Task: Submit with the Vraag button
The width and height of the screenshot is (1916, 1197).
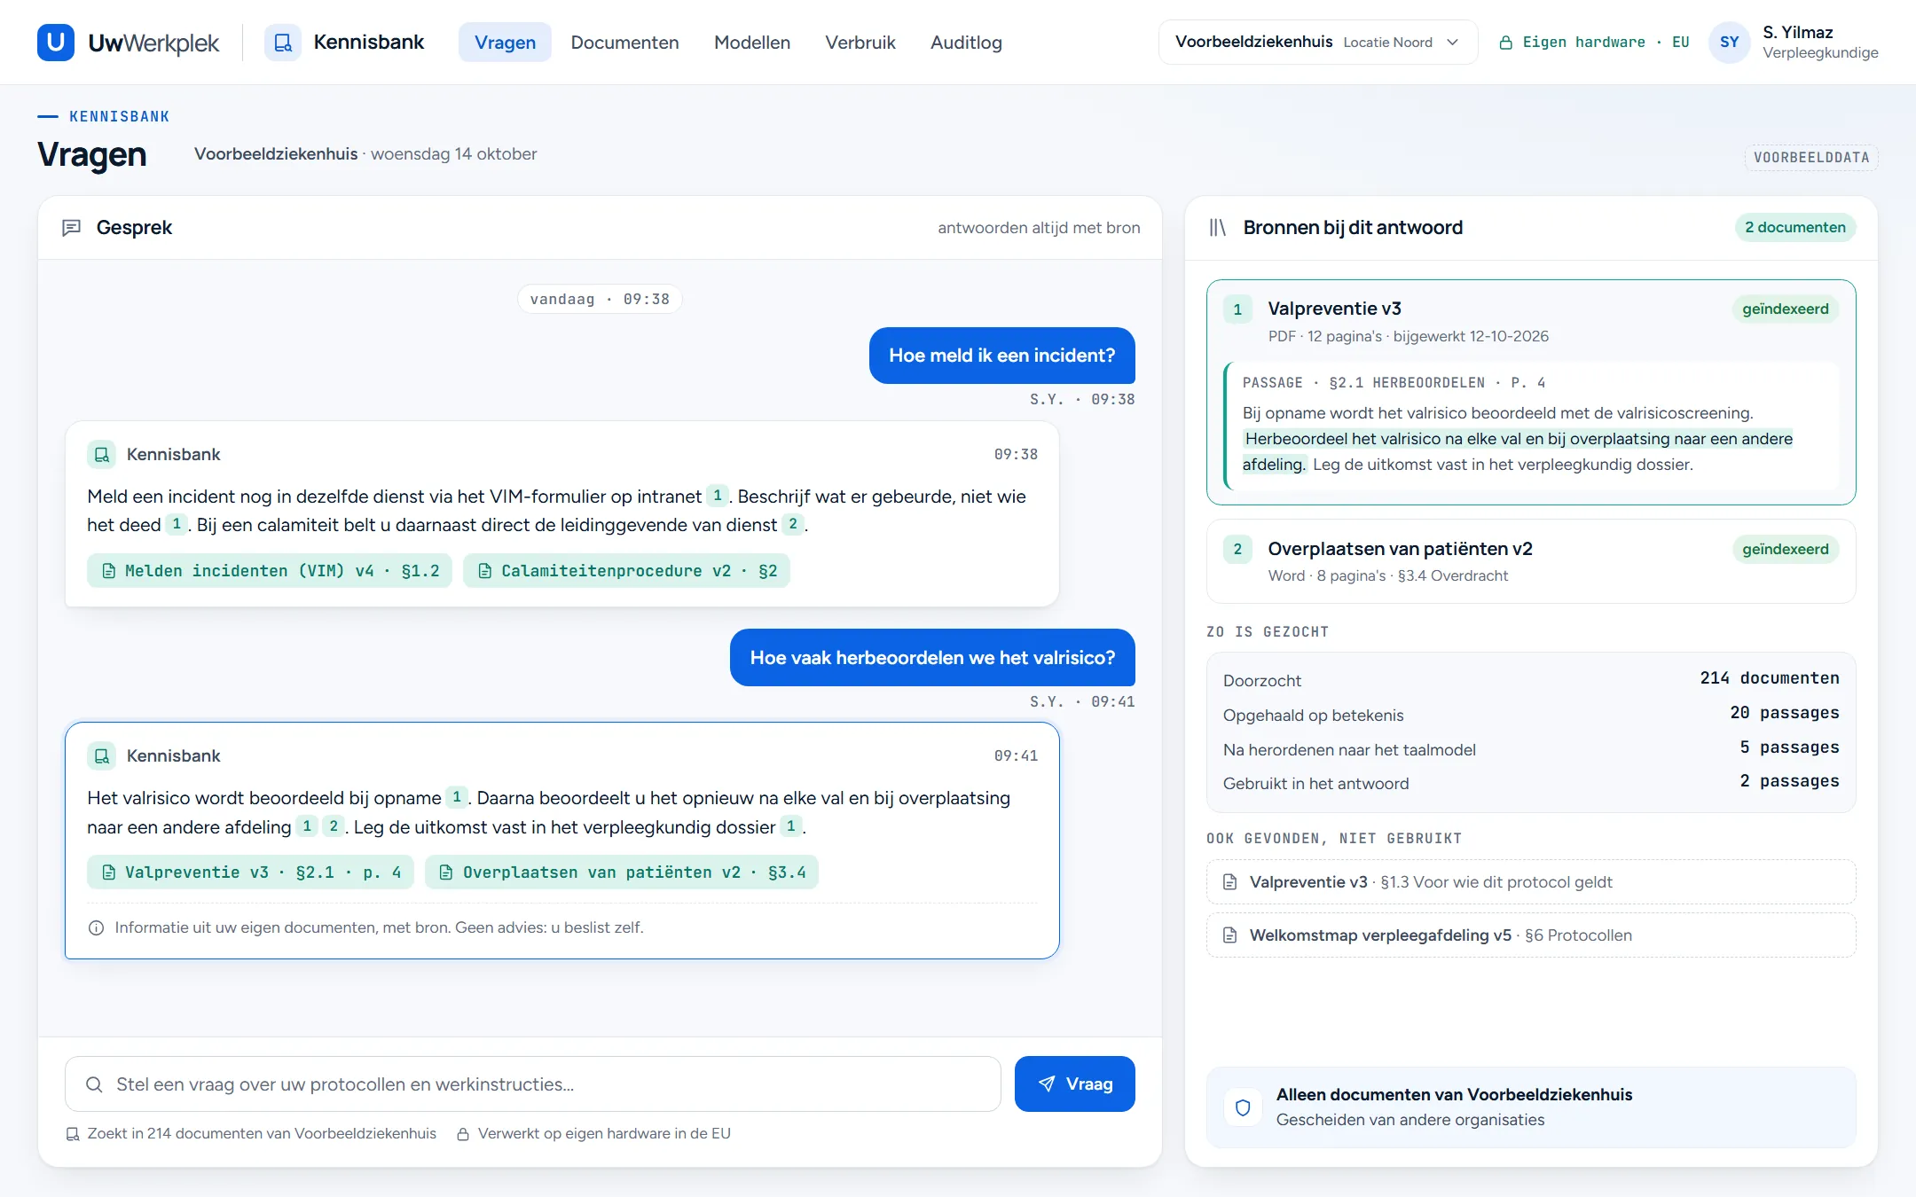Action: [x=1074, y=1084]
